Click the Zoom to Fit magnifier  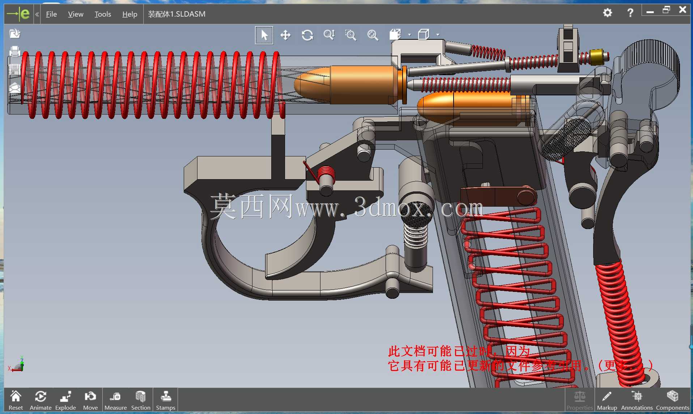click(x=373, y=35)
